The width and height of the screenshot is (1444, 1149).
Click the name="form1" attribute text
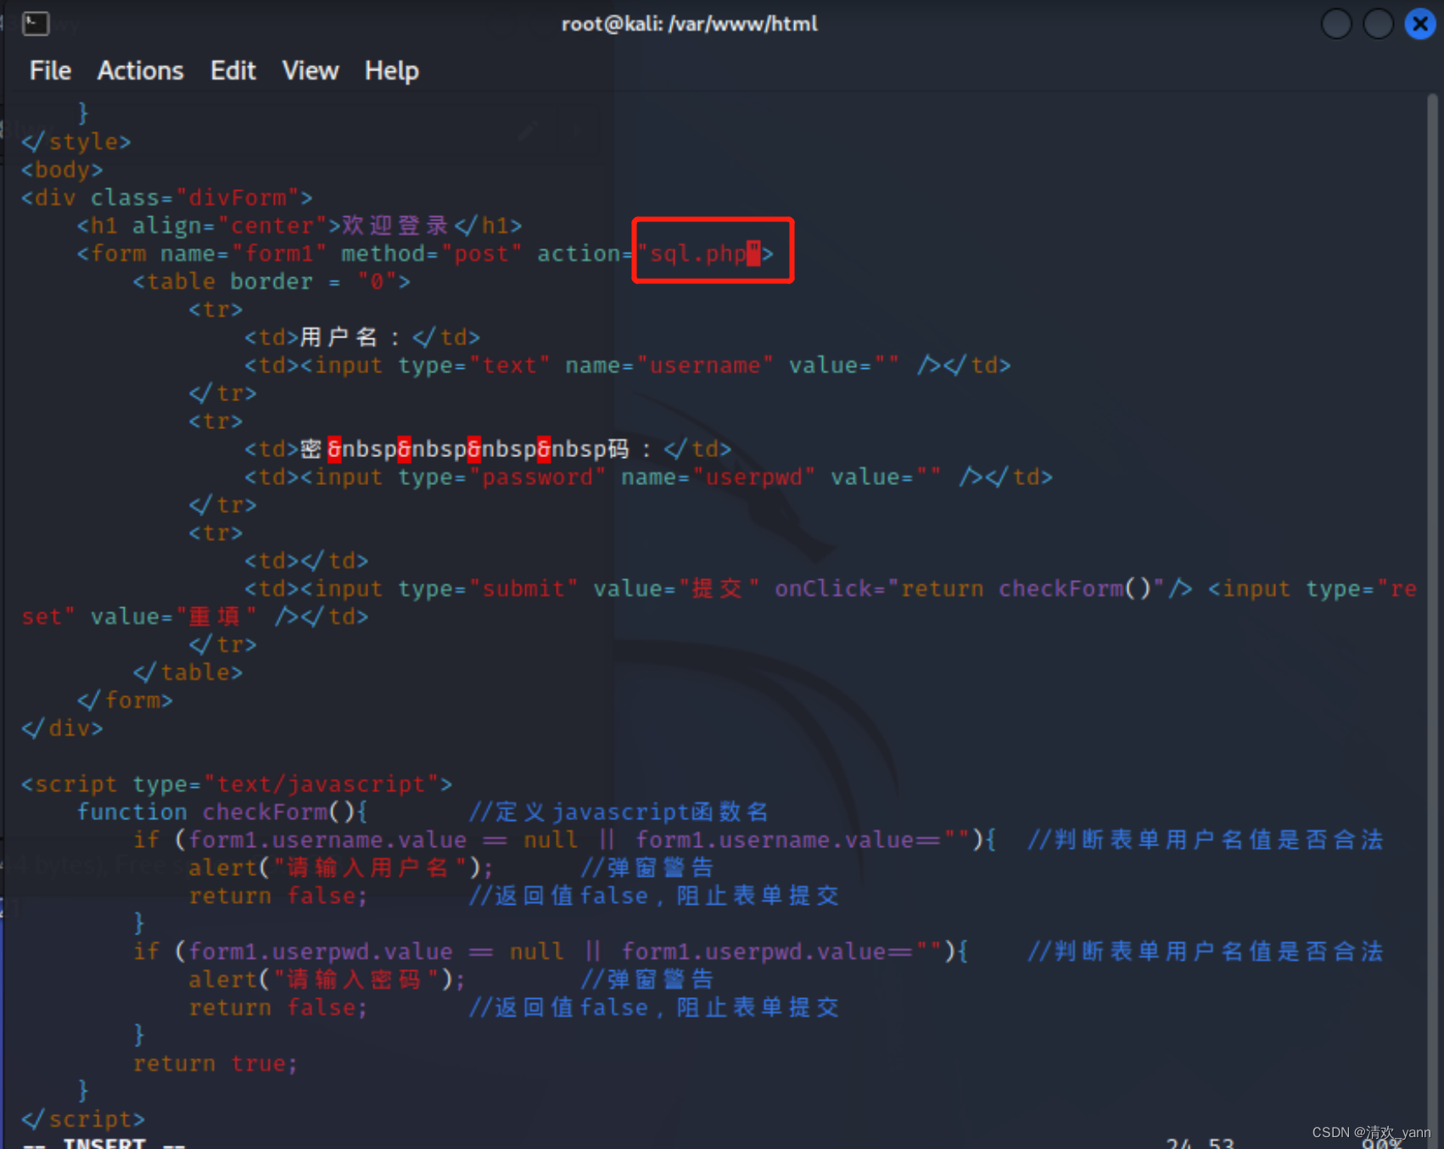243,254
